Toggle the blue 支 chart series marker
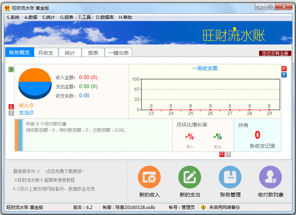 pyautogui.click(x=284, y=75)
